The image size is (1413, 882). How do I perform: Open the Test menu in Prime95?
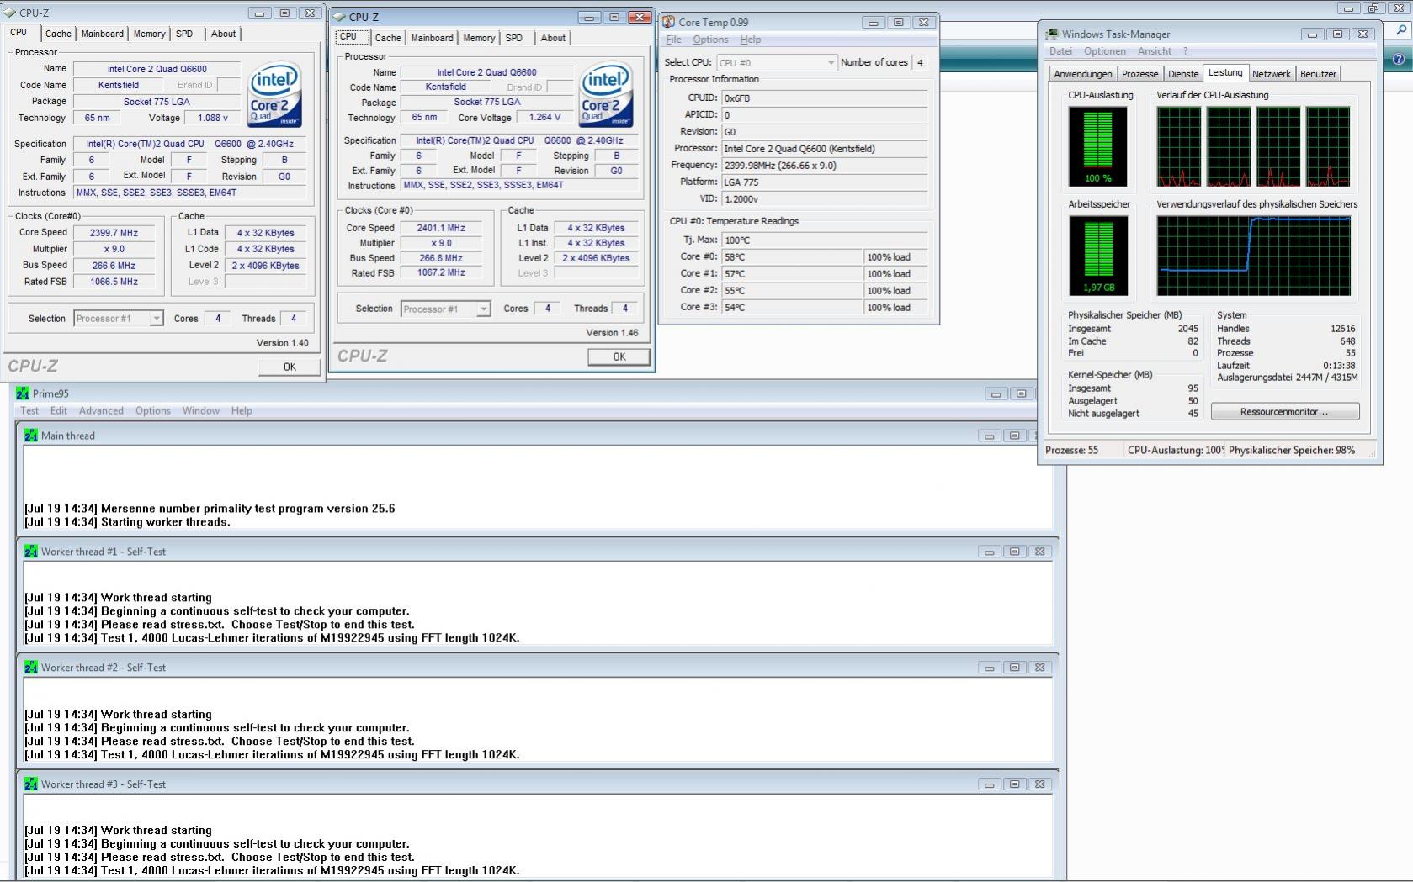[29, 411]
